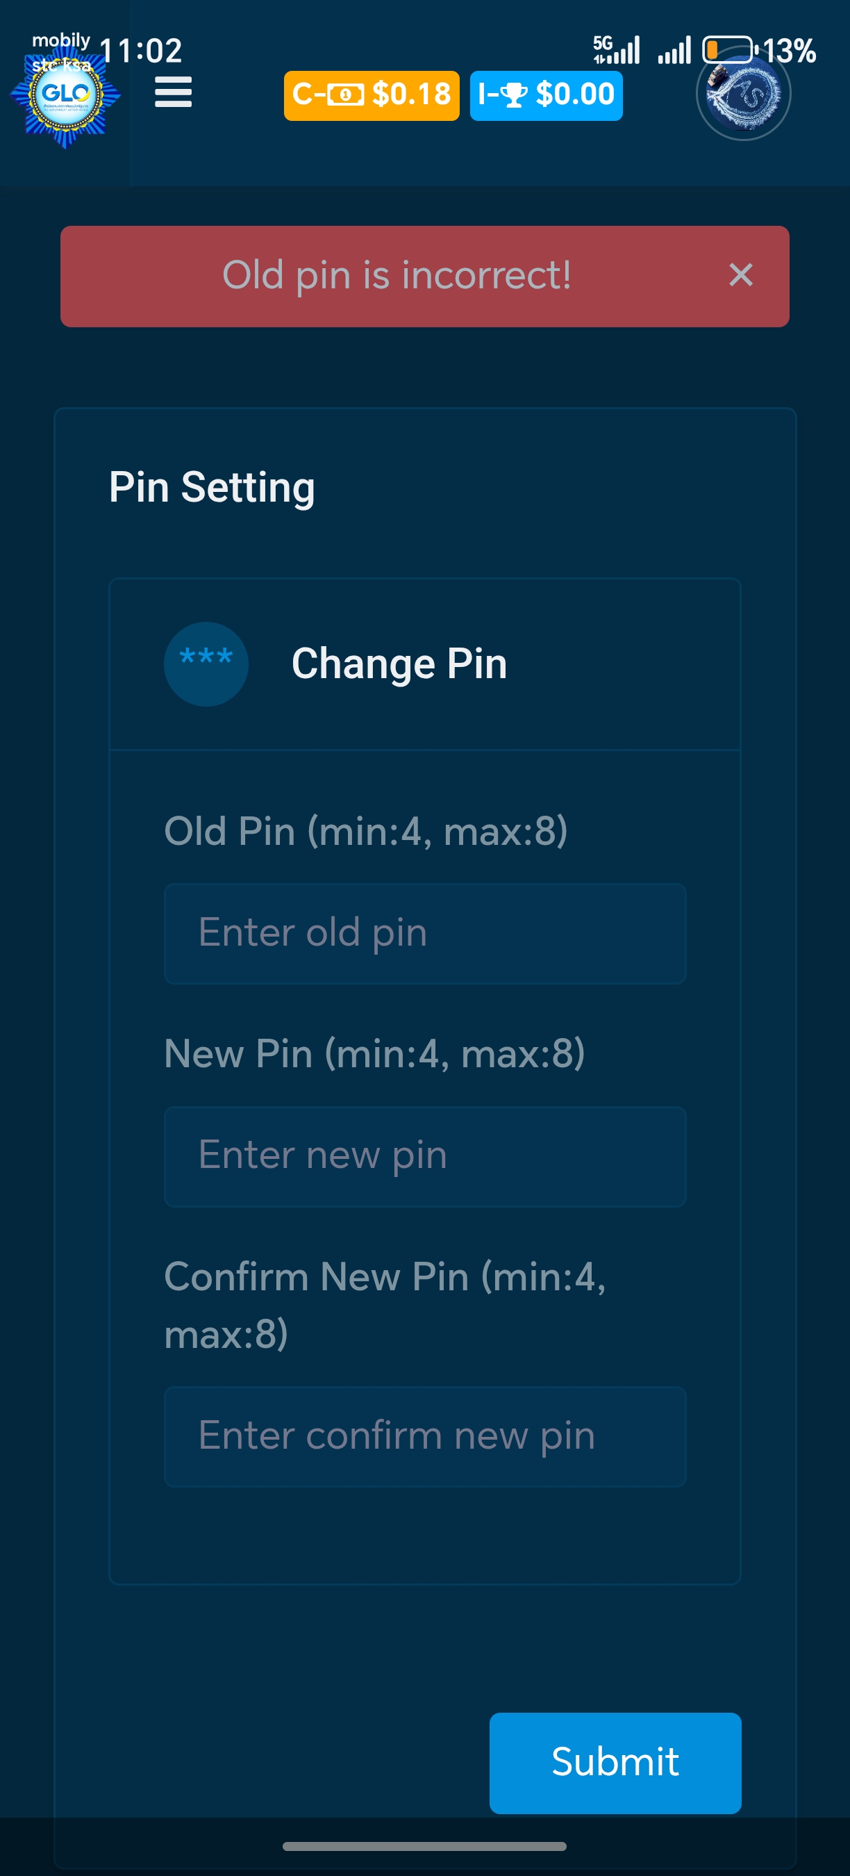Focus the 'Enter old pin' field

425,933
